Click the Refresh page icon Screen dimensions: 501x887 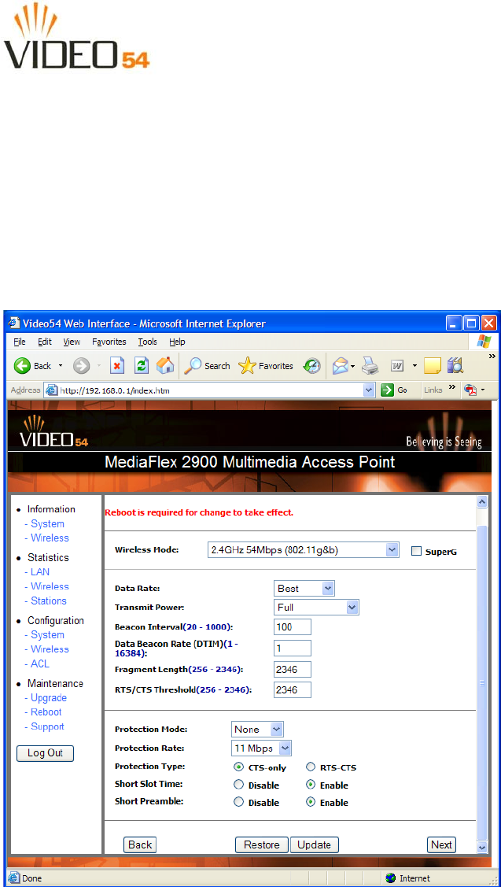click(x=142, y=366)
